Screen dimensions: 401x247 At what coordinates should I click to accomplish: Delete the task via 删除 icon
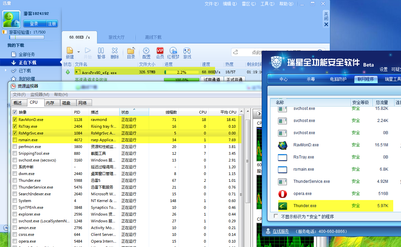(115, 51)
